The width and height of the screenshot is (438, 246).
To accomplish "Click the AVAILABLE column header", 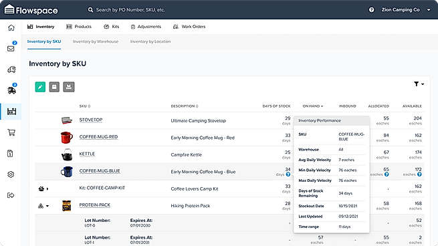I will (x=412, y=106).
